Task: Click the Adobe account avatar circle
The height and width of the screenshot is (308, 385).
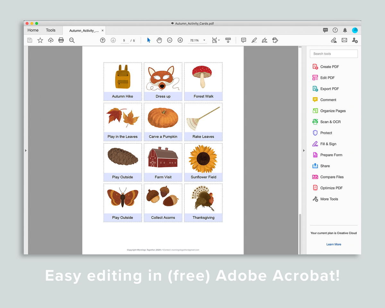Action: click(x=355, y=30)
